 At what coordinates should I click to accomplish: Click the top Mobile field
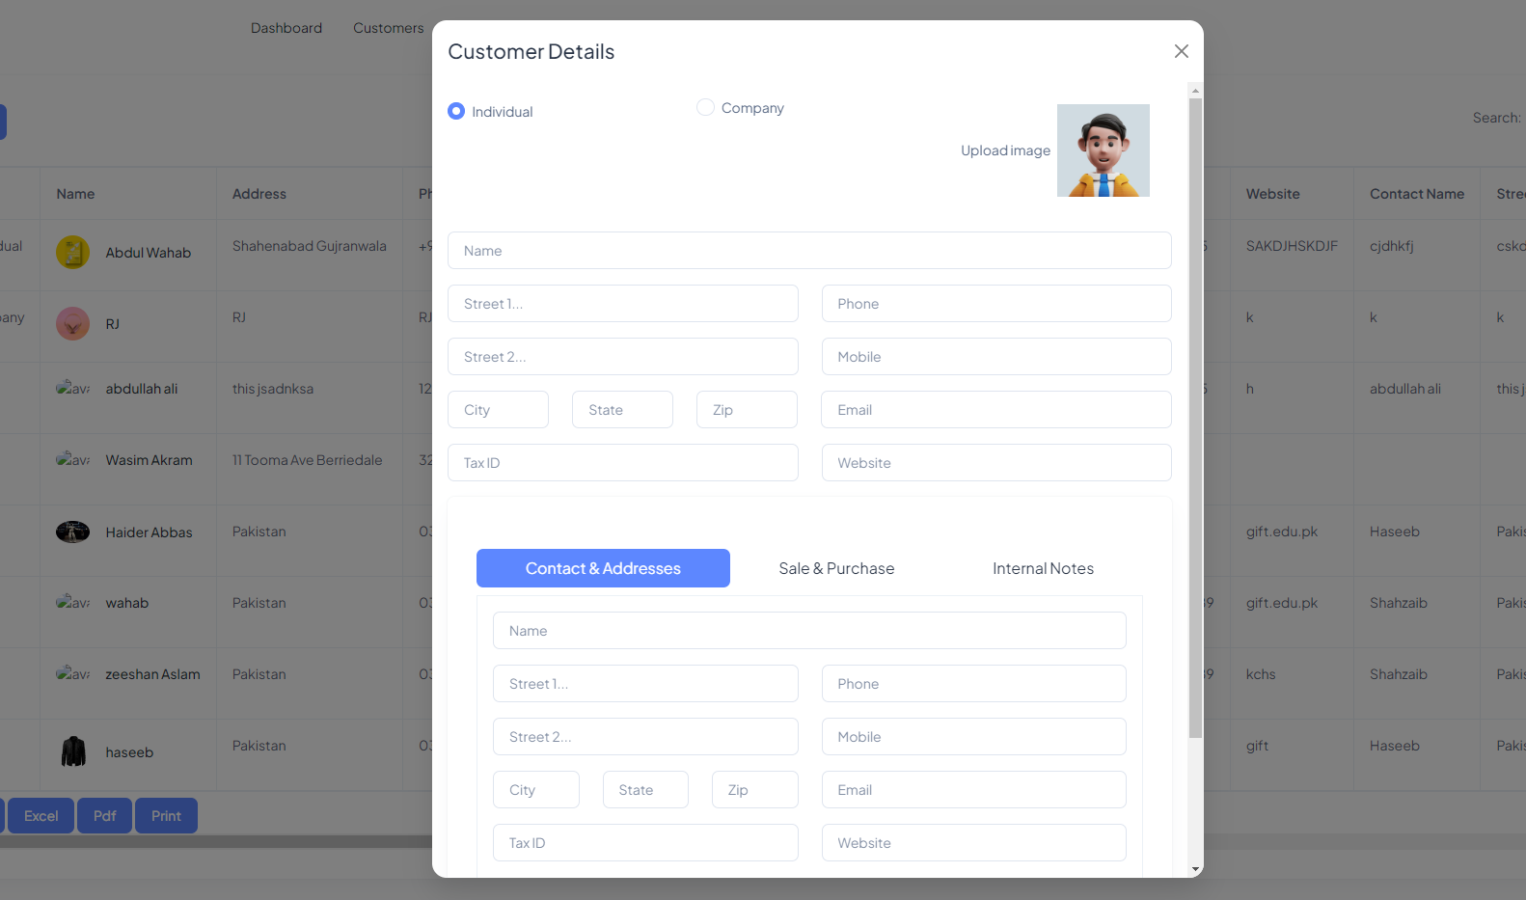[996, 357]
